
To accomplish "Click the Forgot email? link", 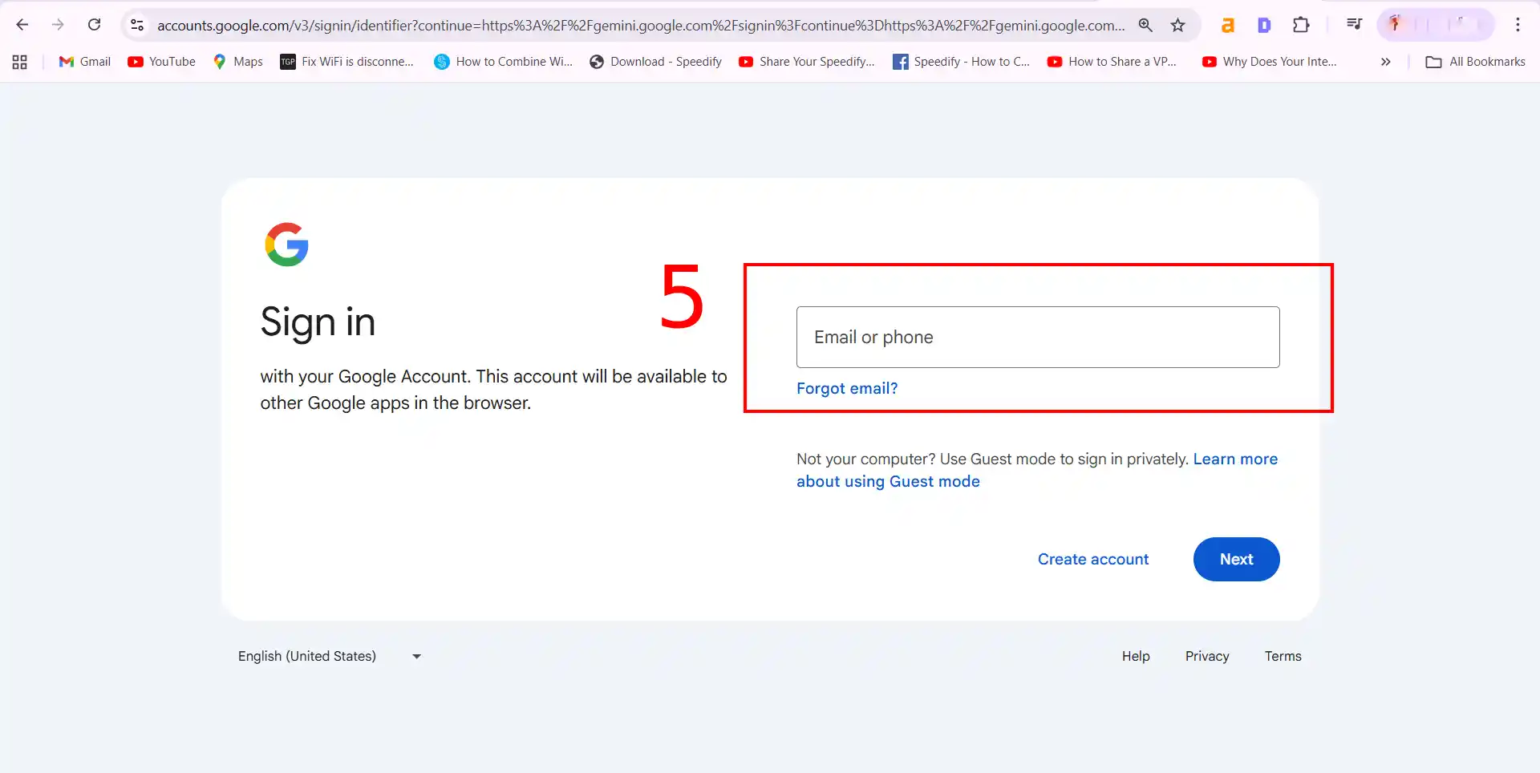I will [847, 388].
